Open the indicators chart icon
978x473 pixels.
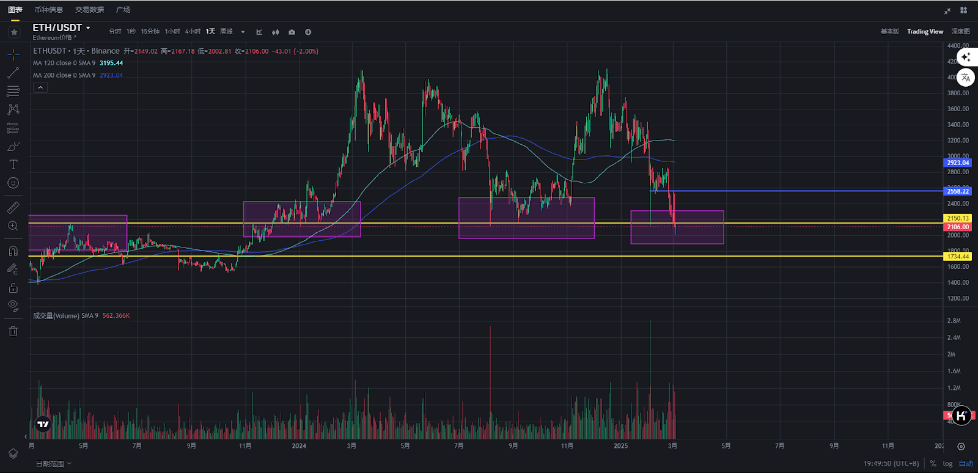point(259,32)
